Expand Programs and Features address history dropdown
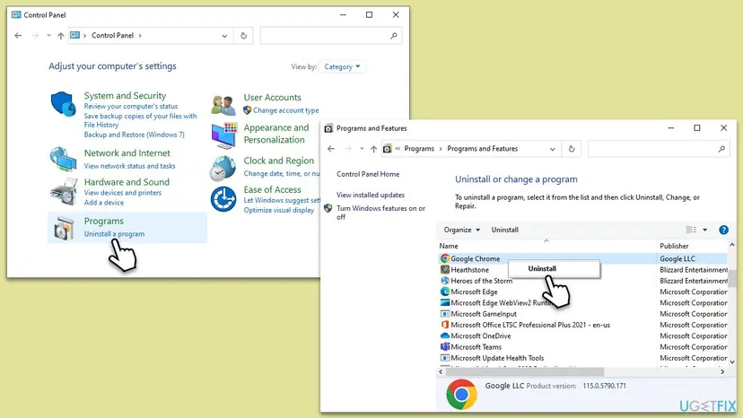 tap(553, 149)
